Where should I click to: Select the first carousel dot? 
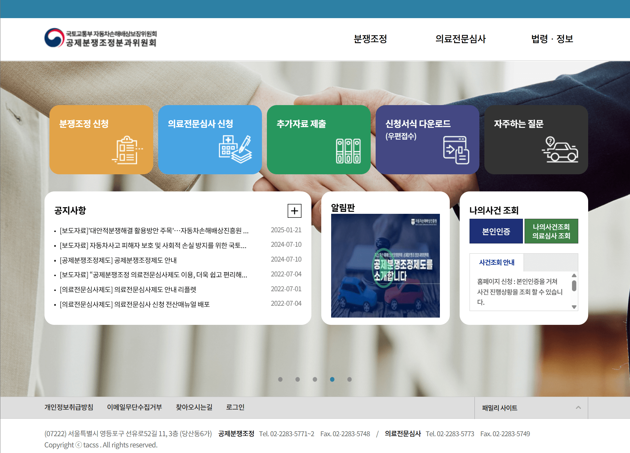click(280, 379)
